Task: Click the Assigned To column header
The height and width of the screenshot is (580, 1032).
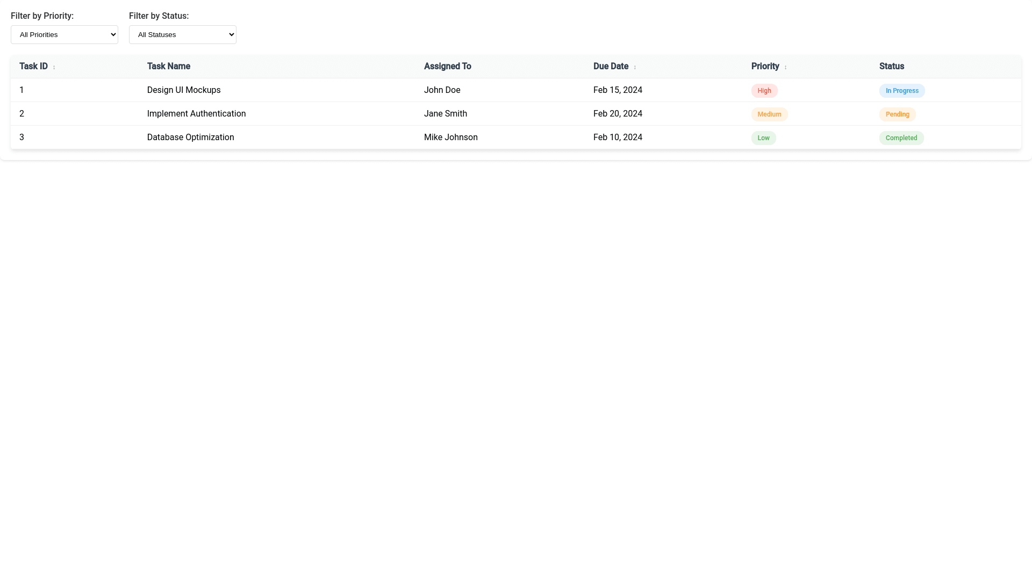Action: 447,66
